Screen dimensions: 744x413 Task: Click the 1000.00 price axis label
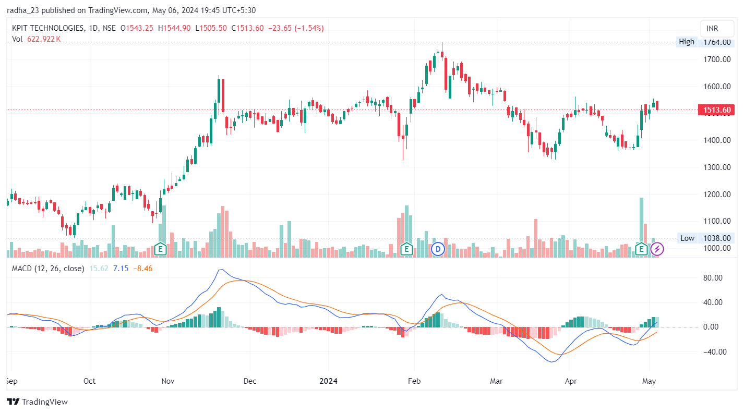tap(717, 248)
